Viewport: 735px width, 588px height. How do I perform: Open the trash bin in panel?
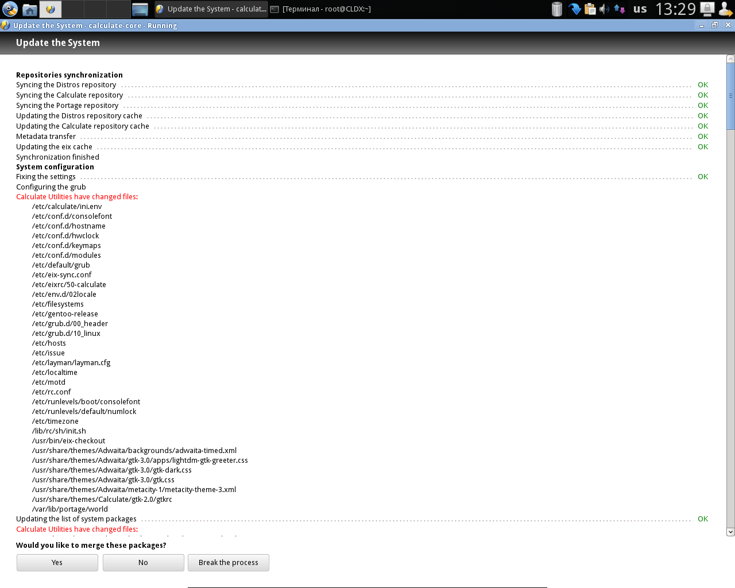click(557, 9)
